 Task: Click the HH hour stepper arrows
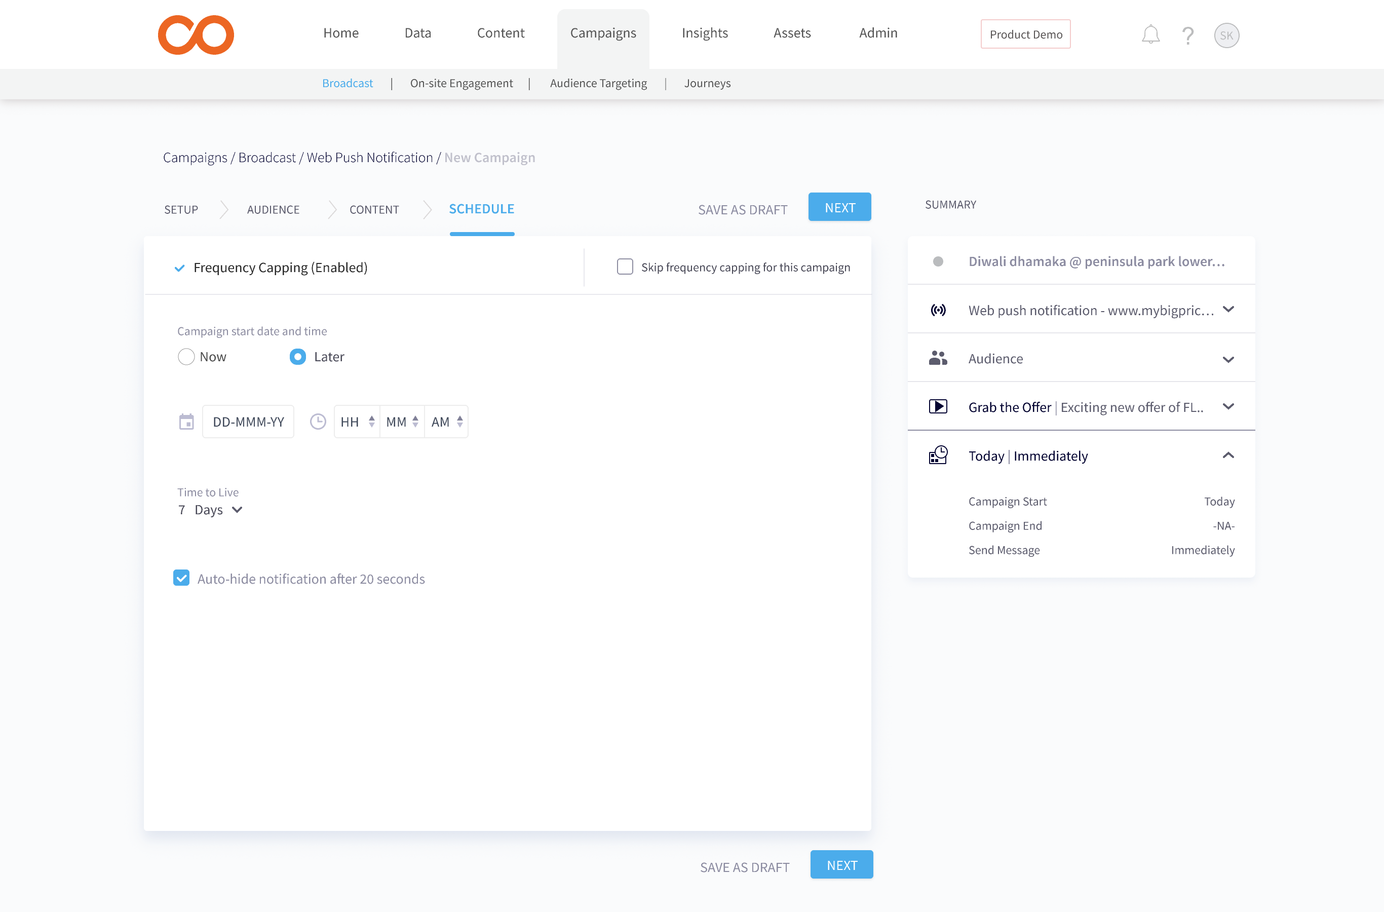coord(372,422)
